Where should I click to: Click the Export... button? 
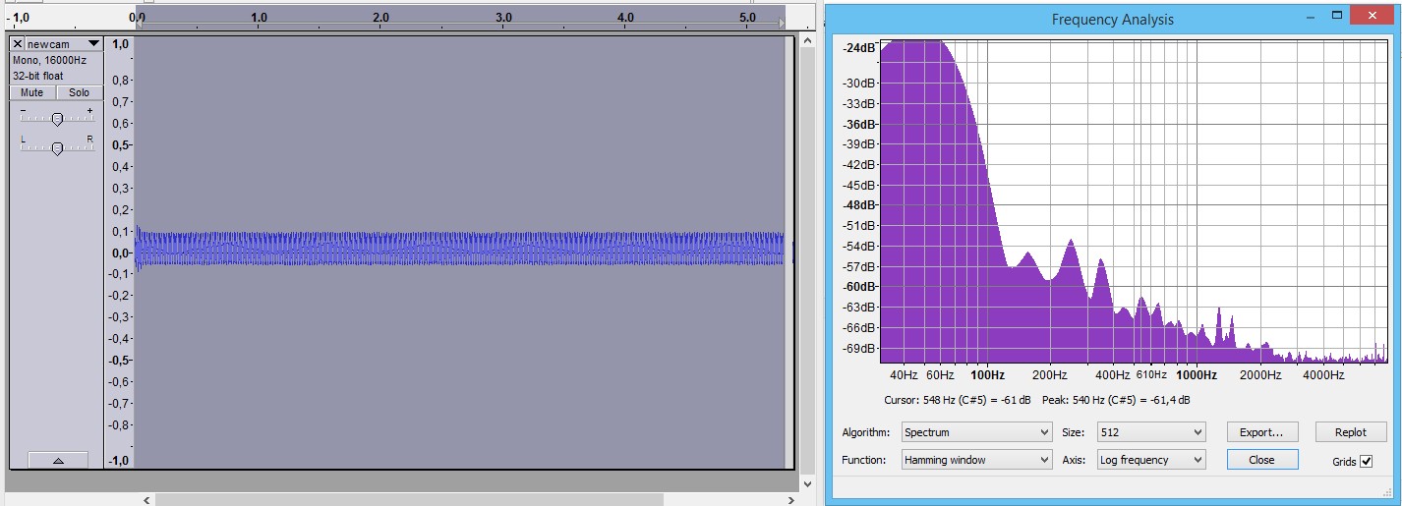(x=1261, y=432)
